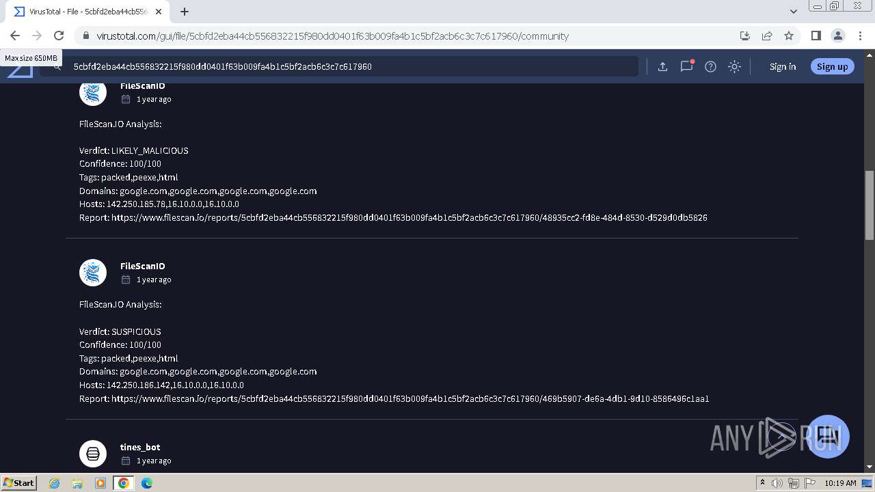Open filescan.io report link ending d529d0db5826

409,217
